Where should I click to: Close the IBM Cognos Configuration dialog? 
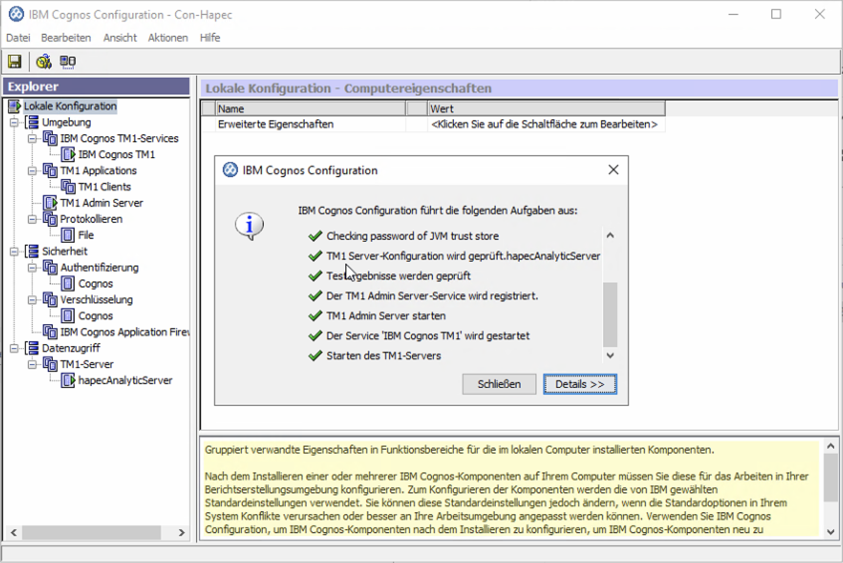[613, 170]
